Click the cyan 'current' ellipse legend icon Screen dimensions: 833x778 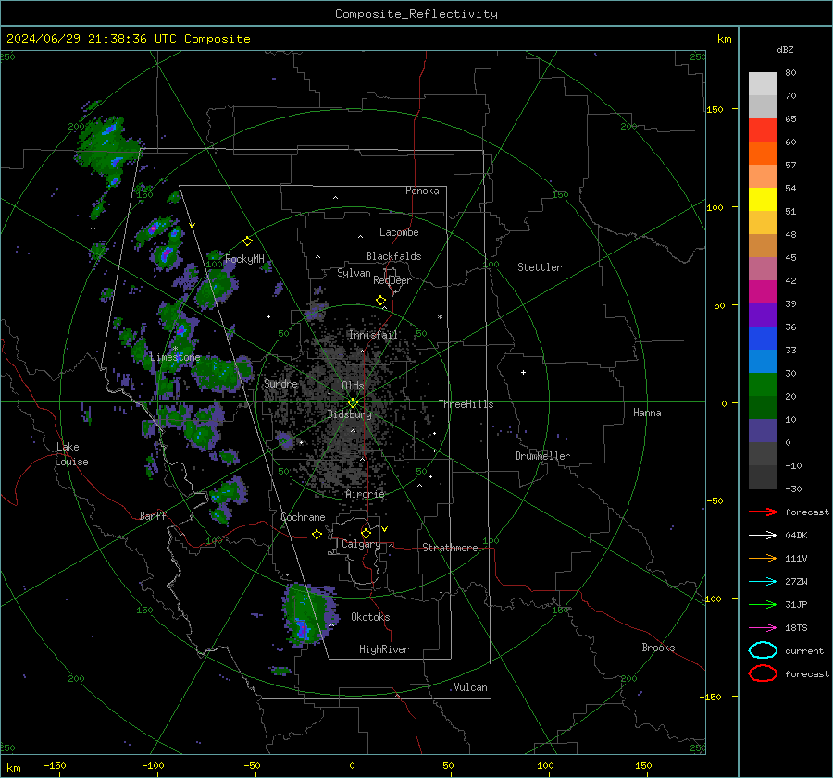763,650
